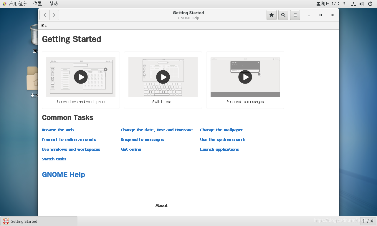Open Switch tasks link in Common Tasks
The image size is (377, 226).
pos(54,159)
